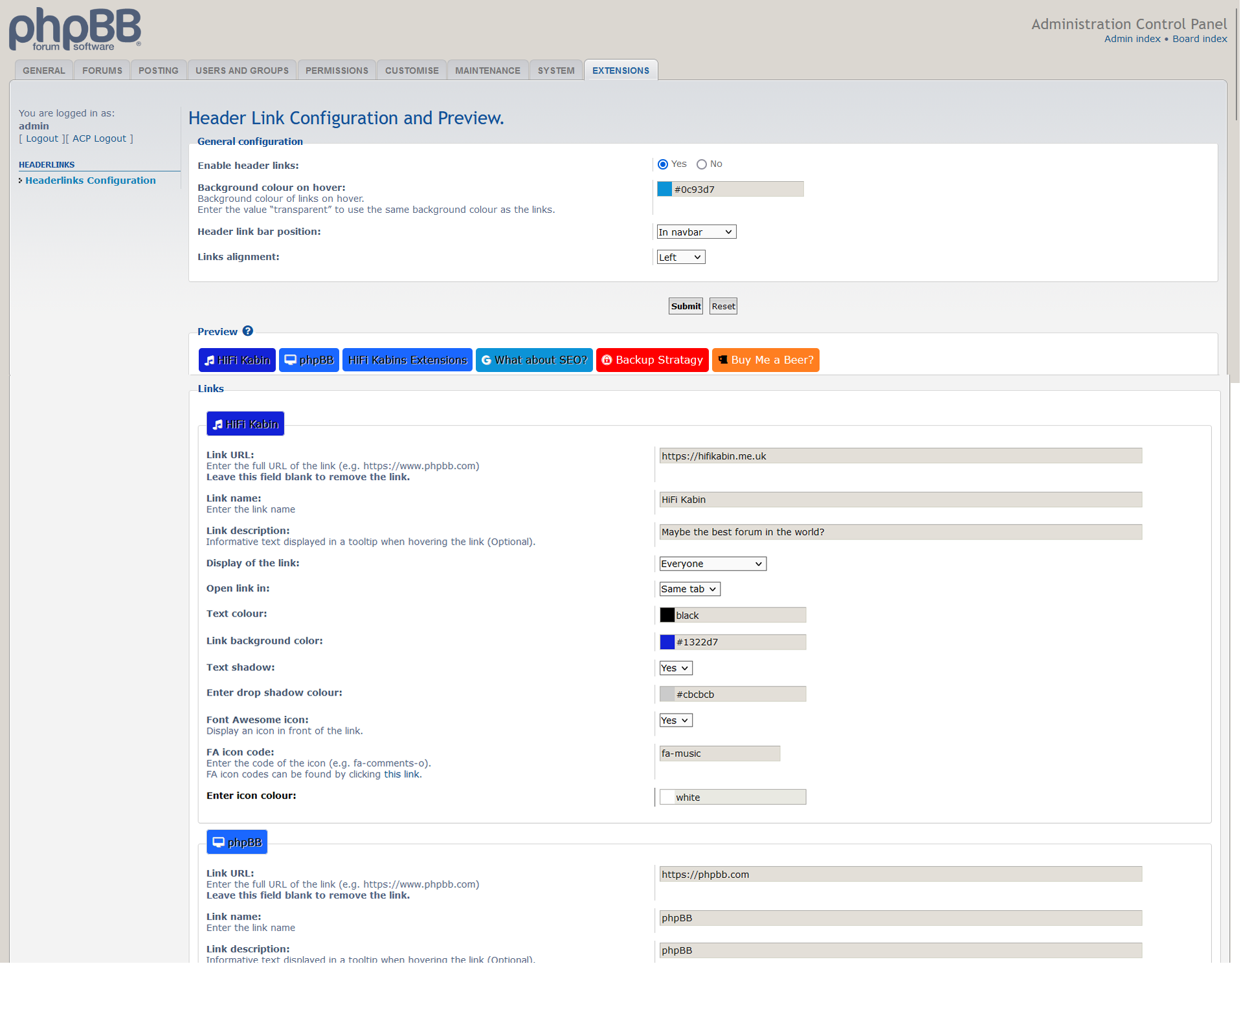Open the Admin index link

tap(1132, 39)
